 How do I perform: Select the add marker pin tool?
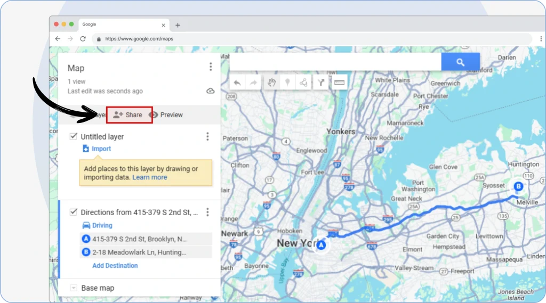point(287,83)
